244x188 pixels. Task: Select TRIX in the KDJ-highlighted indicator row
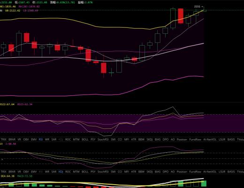pos(4,172)
